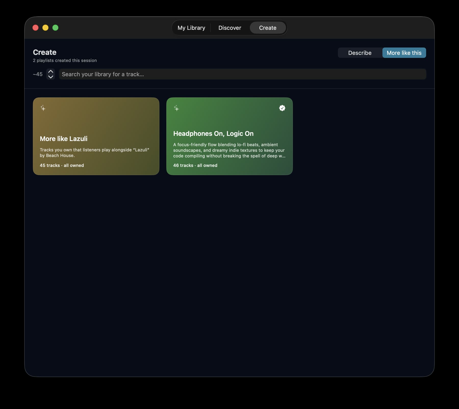This screenshot has height=409, width=459.
Task: Open the Discover tab
Action: [230, 28]
